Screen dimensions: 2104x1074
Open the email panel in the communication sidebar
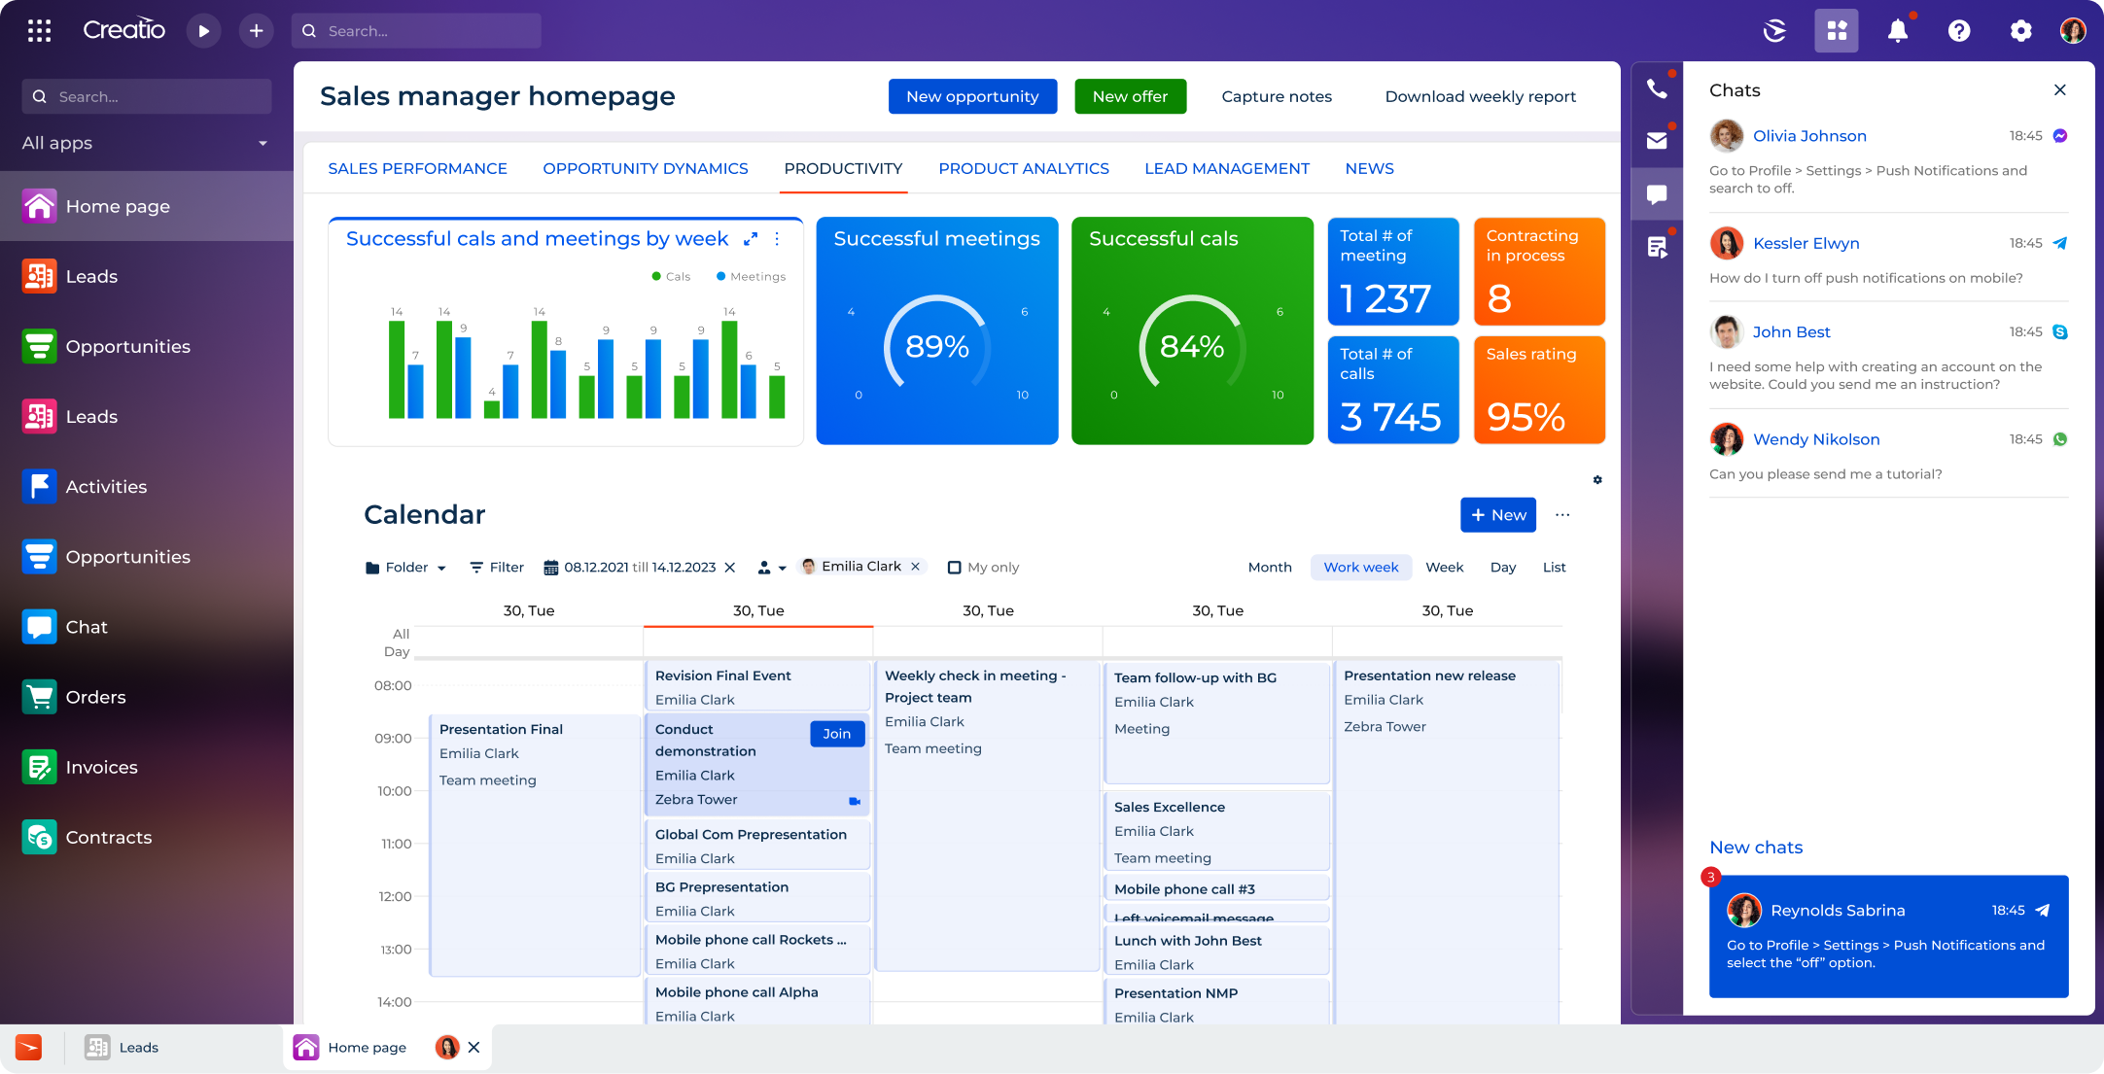(x=1658, y=140)
